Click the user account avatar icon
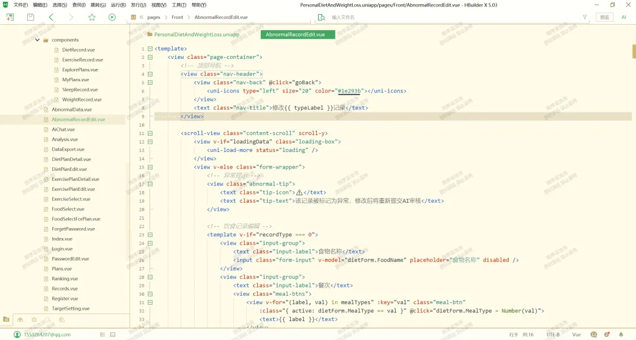This screenshot has width=636, height=340. (x=17, y=334)
